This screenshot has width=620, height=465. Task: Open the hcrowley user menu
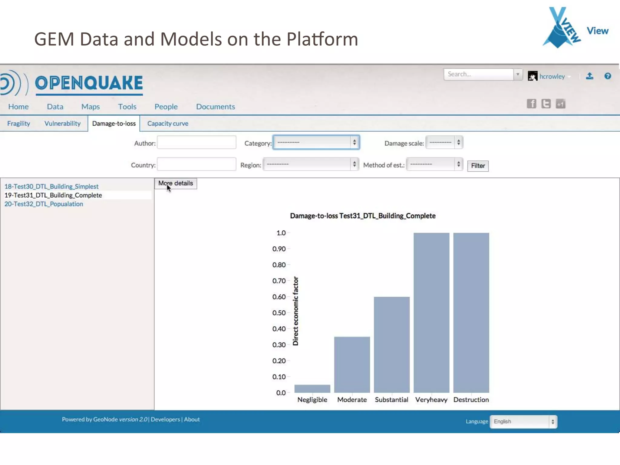click(x=555, y=76)
